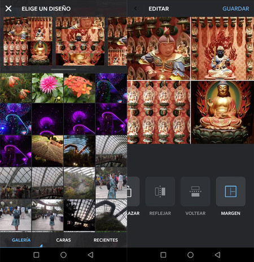Select the orange ixora flower photo

point(80,88)
